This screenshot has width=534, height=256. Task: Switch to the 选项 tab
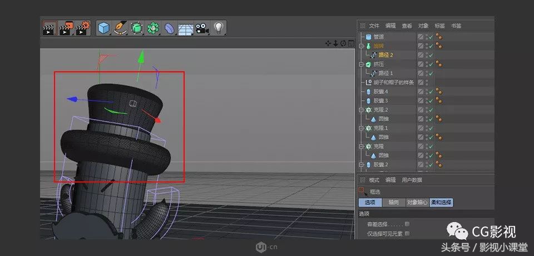point(370,203)
